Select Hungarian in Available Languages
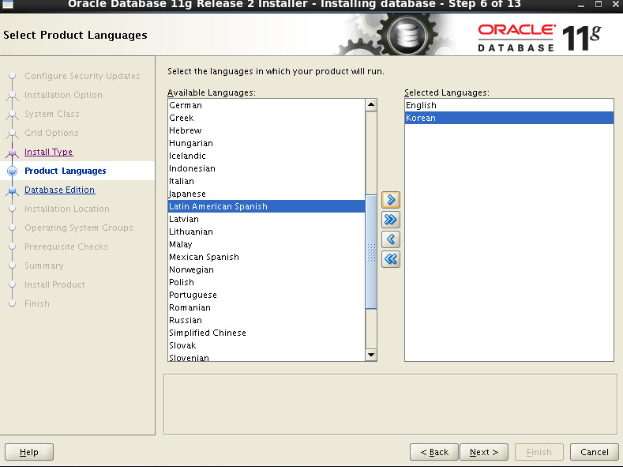 (266, 144)
